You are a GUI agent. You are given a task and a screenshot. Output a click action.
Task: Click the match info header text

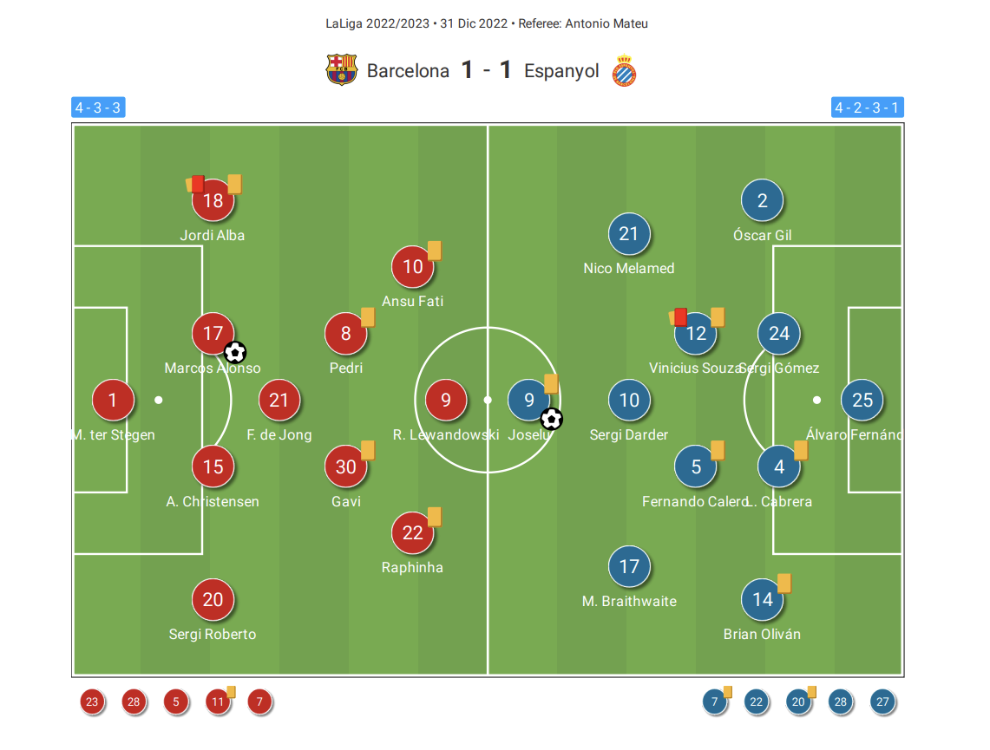pos(487,24)
